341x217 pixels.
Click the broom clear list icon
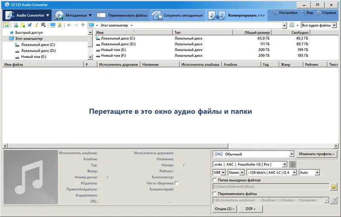[37, 25]
